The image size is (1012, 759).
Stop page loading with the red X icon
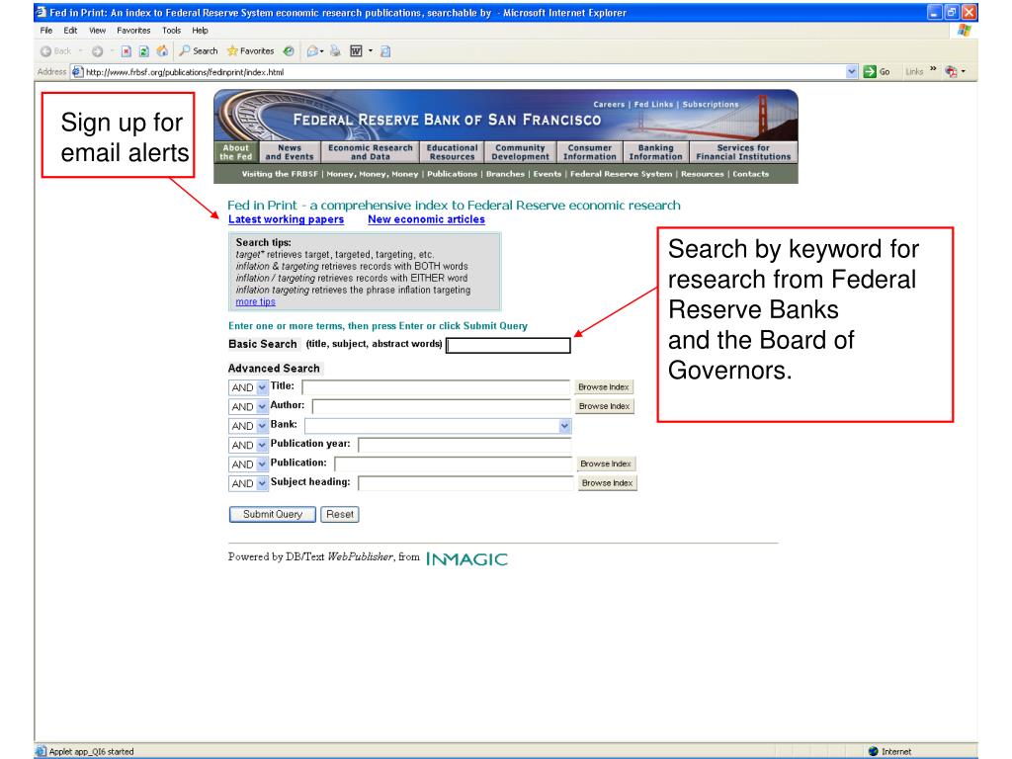pos(126,51)
